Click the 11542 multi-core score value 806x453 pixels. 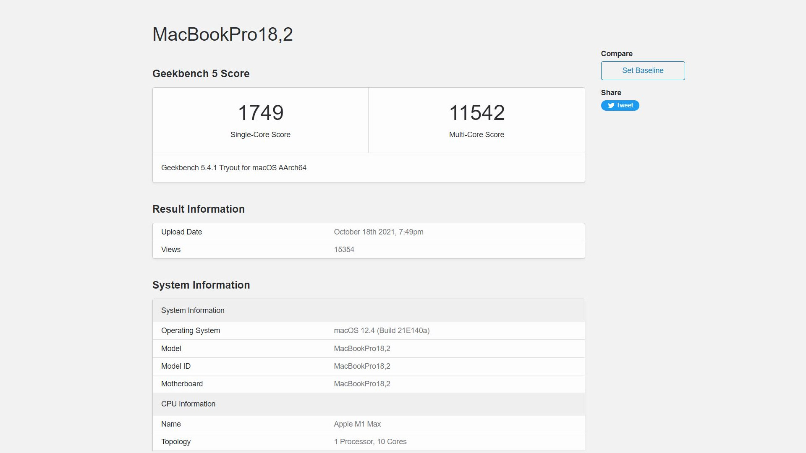click(477, 113)
